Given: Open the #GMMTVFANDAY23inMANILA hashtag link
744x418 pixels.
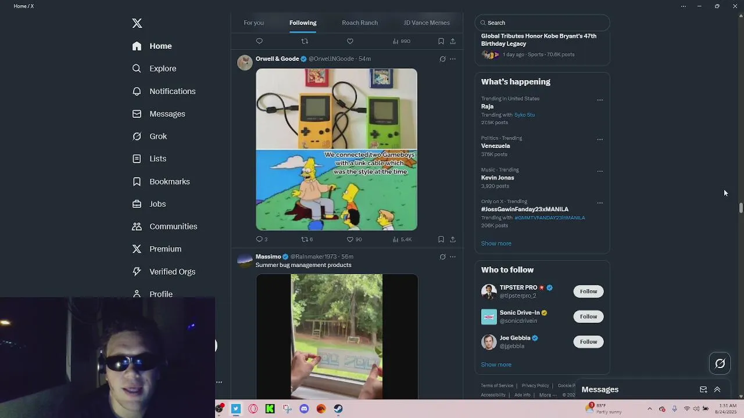Looking at the screenshot, I should [550, 218].
